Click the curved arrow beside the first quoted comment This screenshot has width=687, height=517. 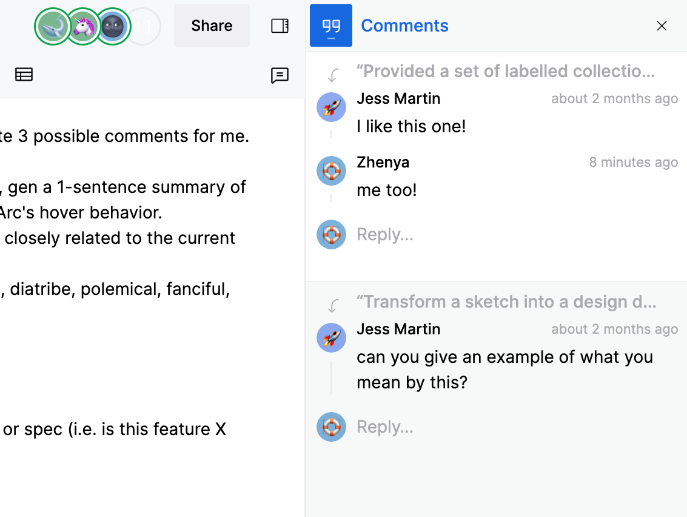[332, 73]
